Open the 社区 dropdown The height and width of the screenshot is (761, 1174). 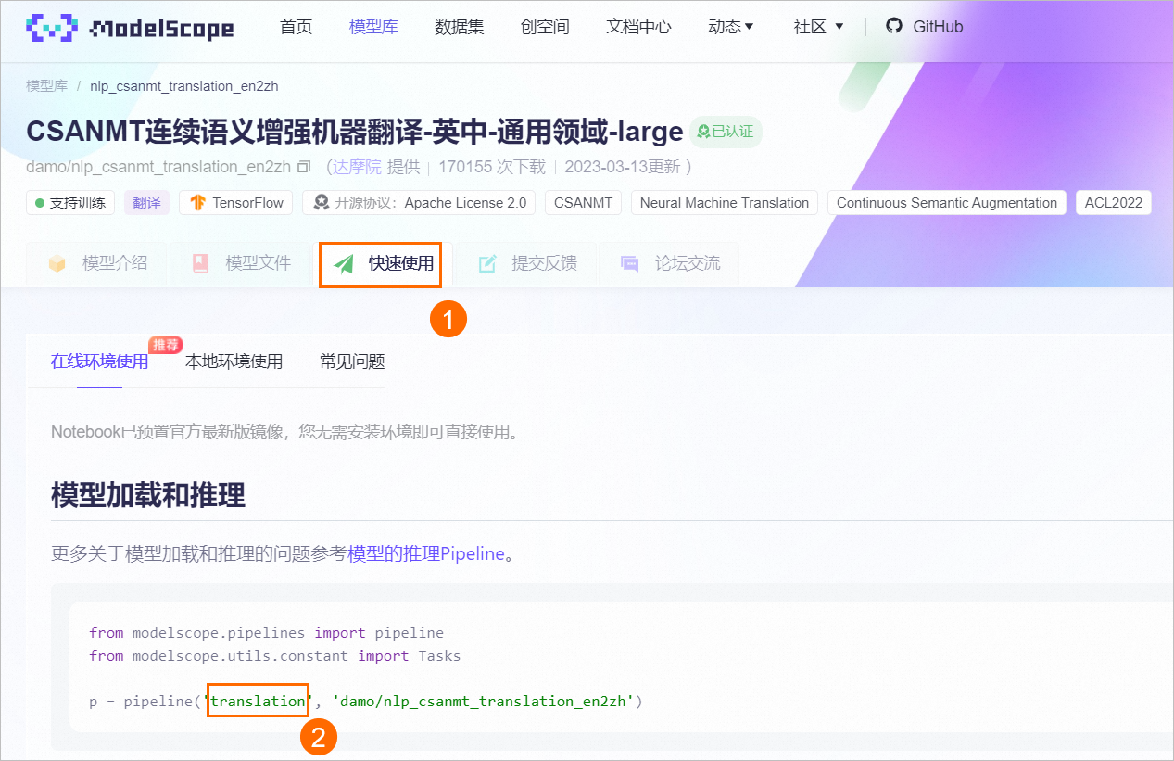(x=816, y=27)
